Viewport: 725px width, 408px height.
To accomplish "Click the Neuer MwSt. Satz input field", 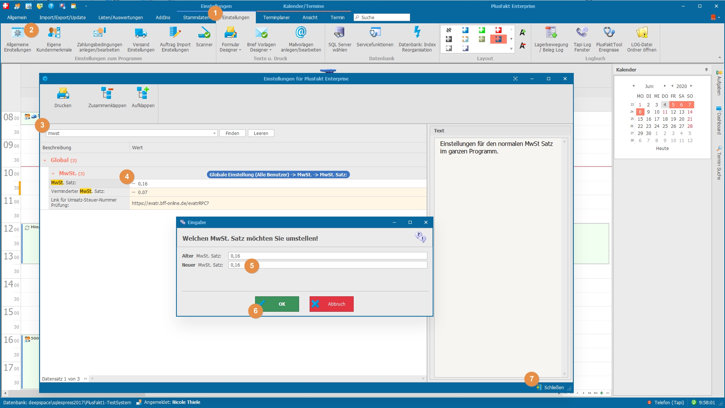I will click(x=328, y=265).
